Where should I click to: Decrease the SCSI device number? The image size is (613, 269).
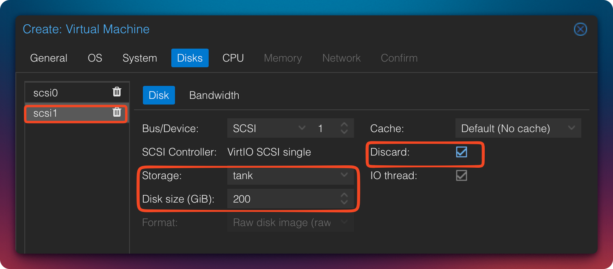point(344,132)
